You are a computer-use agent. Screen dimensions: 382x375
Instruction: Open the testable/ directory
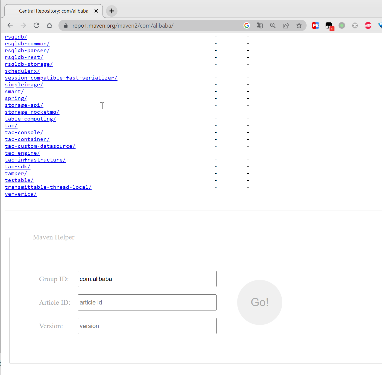point(19,180)
